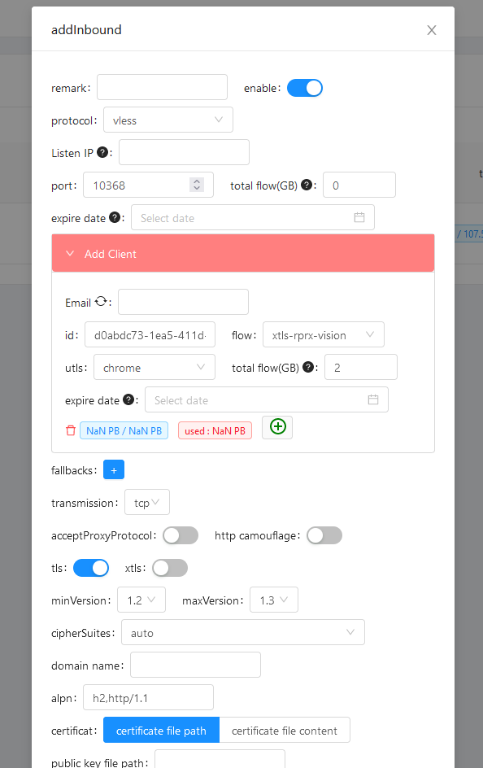Viewport: 483px width, 768px height.
Task: Add a fallback with the blue plus button
Action: coord(114,469)
